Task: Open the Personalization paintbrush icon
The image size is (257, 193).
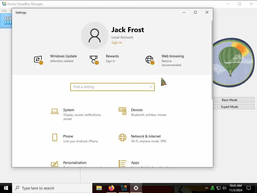Action: click(x=54, y=164)
